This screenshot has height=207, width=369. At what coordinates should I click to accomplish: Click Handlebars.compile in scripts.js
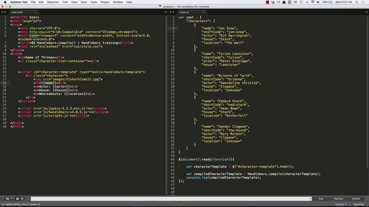click(265, 174)
